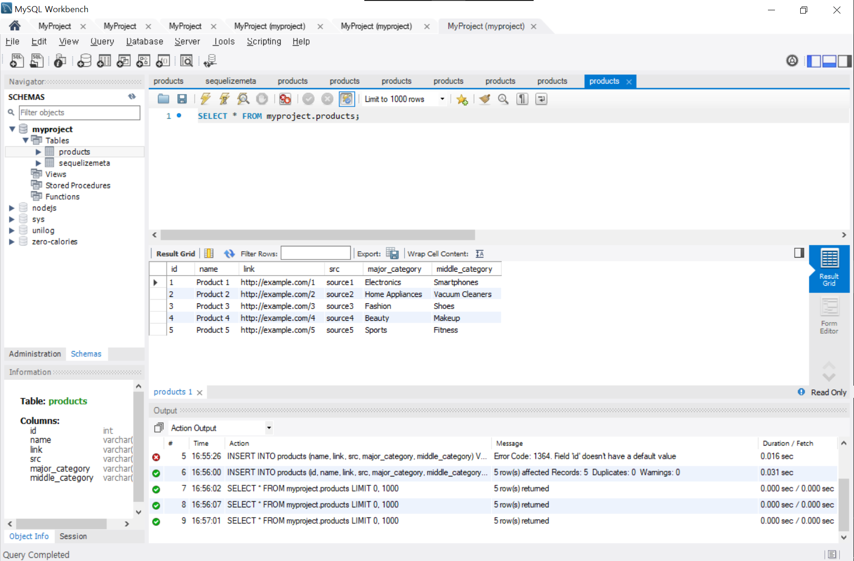This screenshot has width=854, height=561.
Task: Toggle right sidebar panel visibility
Action: point(845,61)
